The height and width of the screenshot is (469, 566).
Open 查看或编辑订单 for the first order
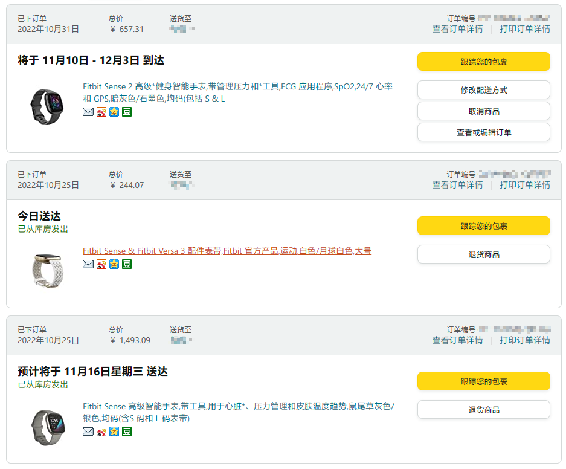(x=483, y=132)
